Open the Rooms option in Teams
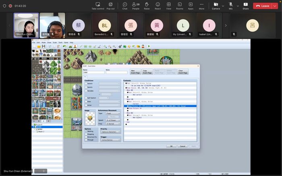The height and width of the screenshot is (176, 282). pyautogui.click(x=180, y=6)
